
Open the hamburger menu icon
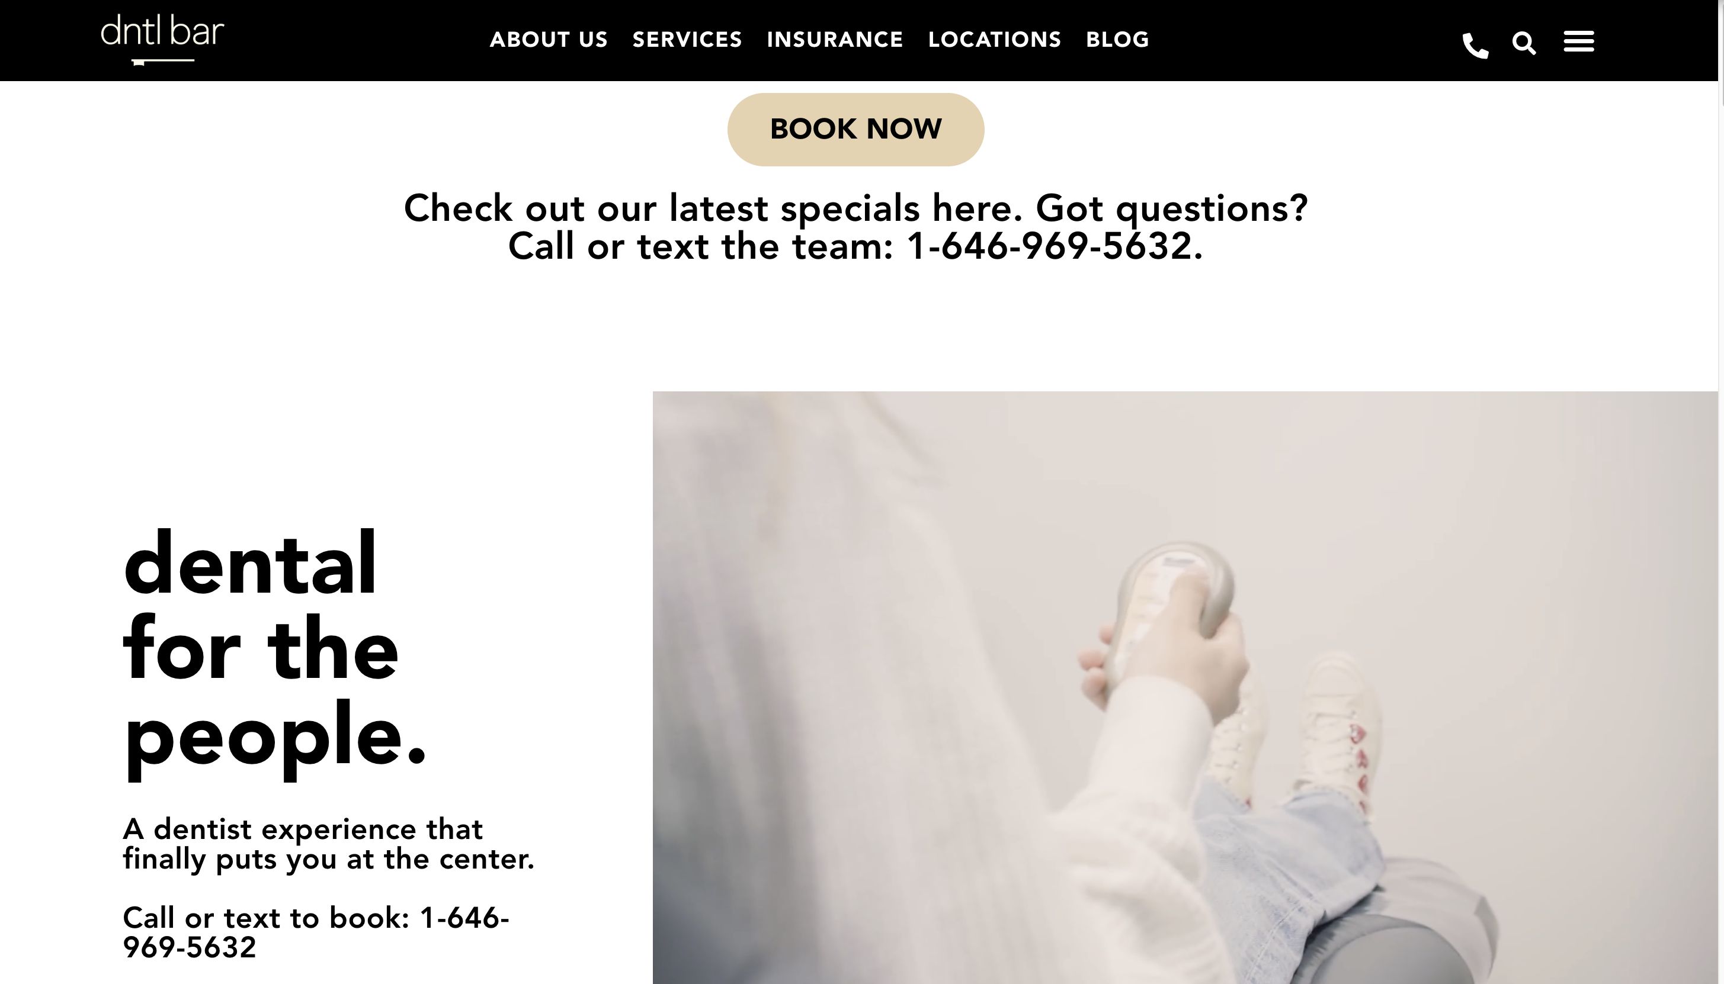[x=1579, y=41]
